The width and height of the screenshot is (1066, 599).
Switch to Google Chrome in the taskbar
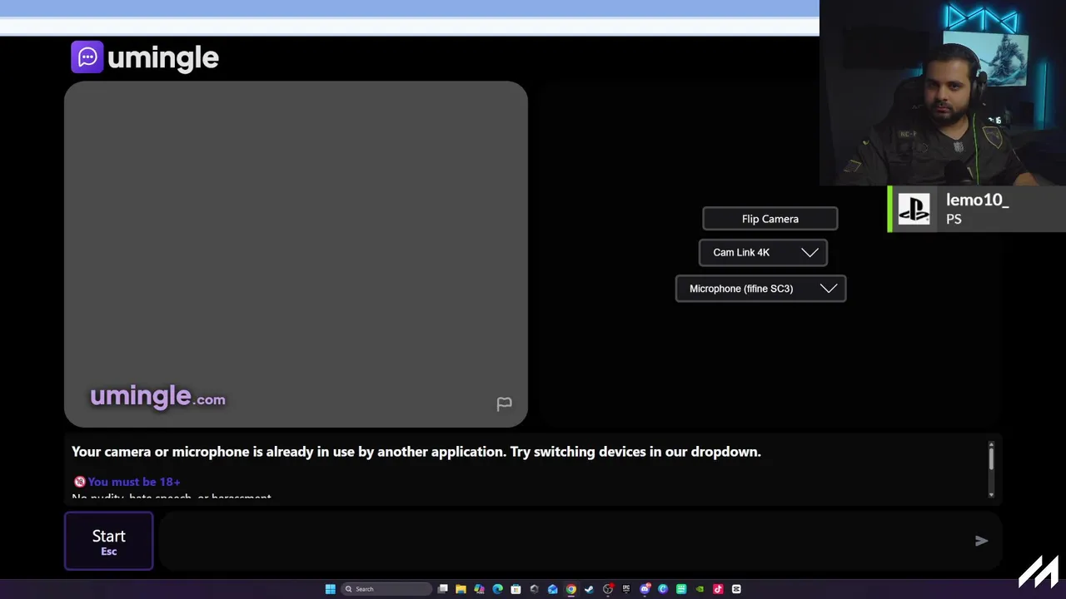(x=570, y=589)
